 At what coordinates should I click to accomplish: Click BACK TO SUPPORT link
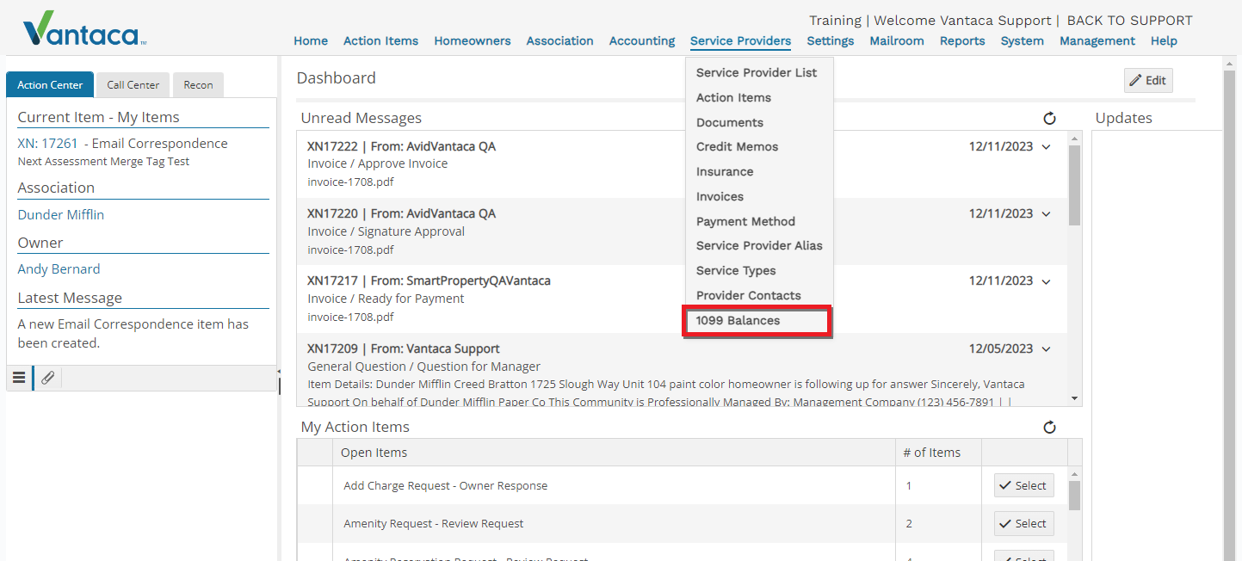pos(1130,21)
